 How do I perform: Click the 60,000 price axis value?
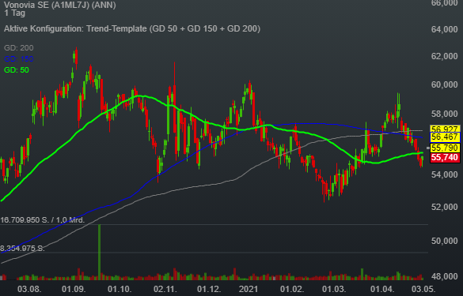[444, 84]
